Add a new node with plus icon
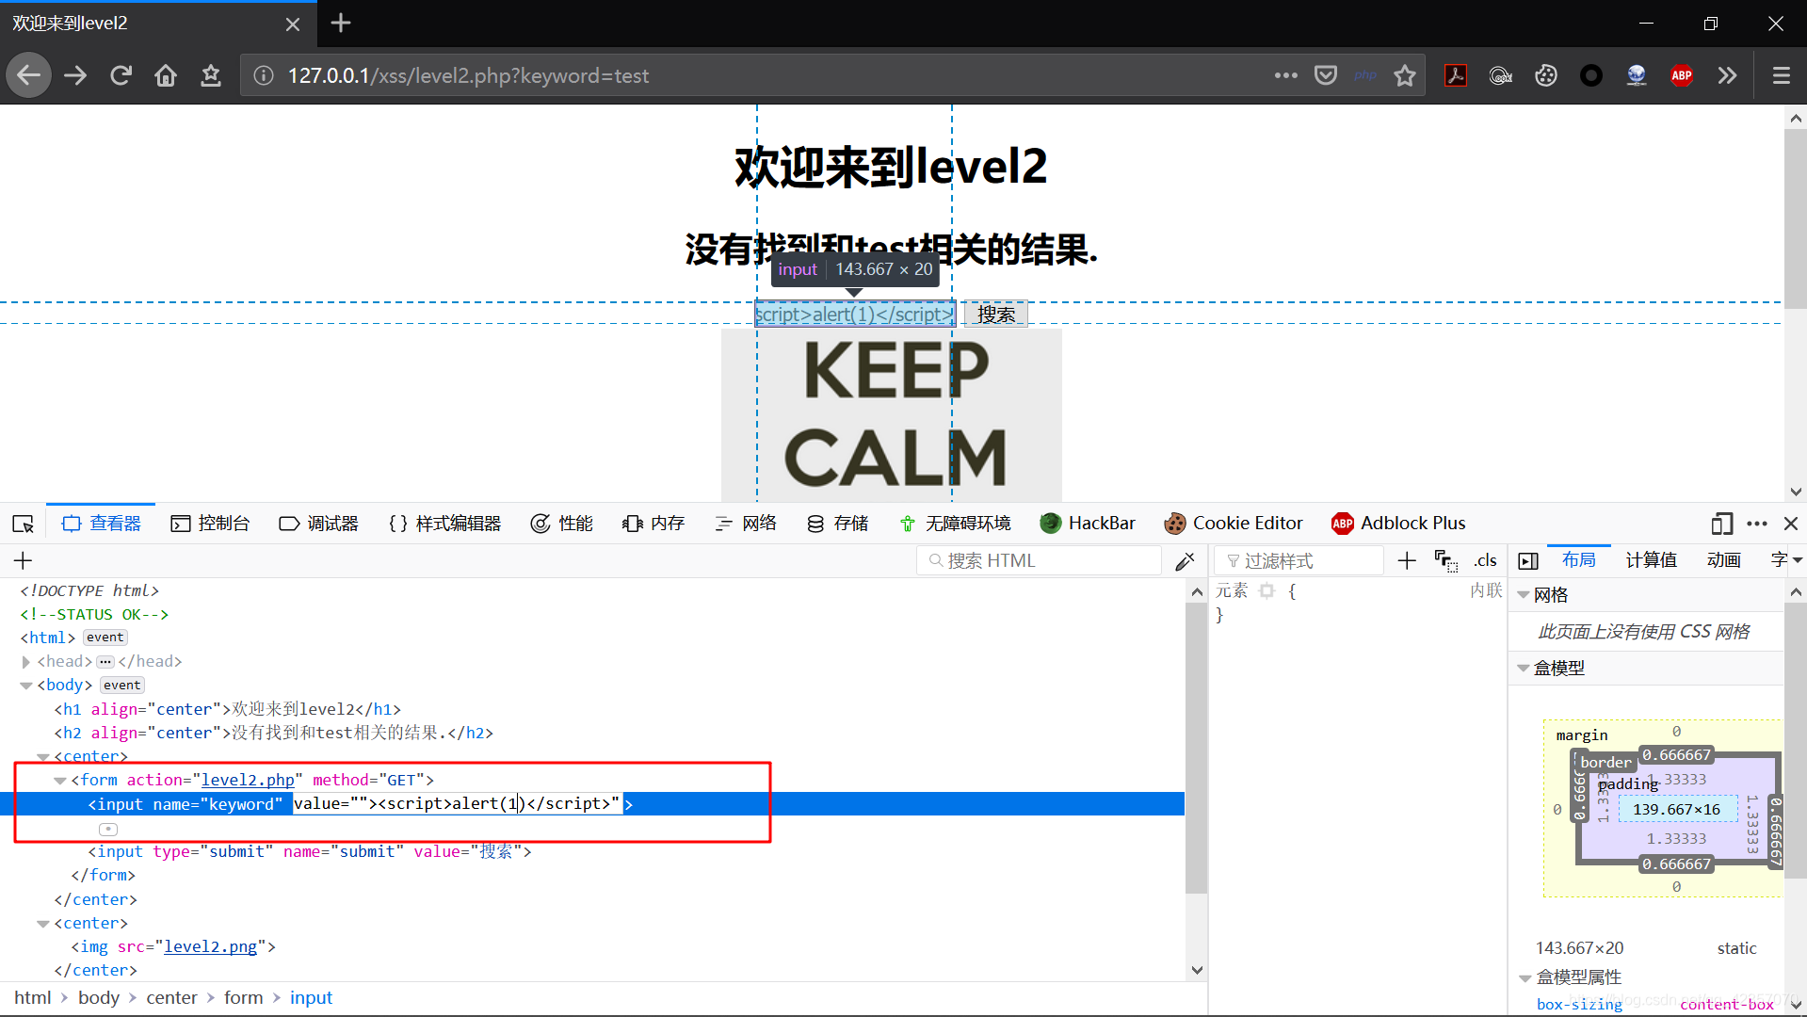Viewport: 1807px width, 1017px height. click(23, 560)
